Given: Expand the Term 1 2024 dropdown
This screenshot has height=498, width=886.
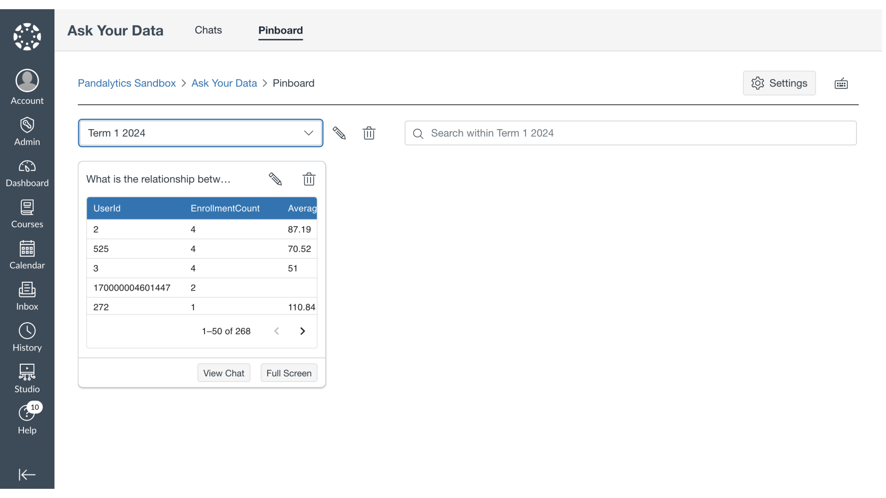Looking at the screenshot, I should 308,133.
